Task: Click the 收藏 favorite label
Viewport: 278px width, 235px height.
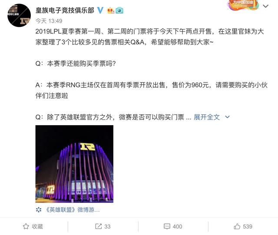Action: (37, 226)
